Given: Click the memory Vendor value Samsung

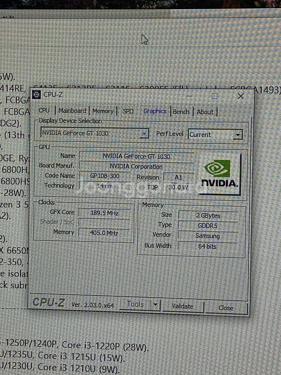Looking at the screenshot, I should point(208,236).
